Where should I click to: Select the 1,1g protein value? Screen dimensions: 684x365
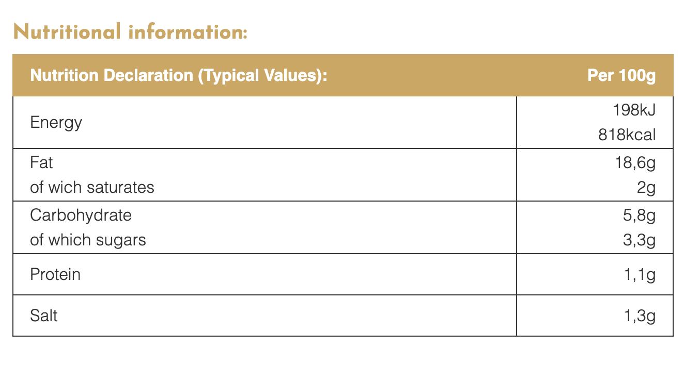click(x=640, y=274)
